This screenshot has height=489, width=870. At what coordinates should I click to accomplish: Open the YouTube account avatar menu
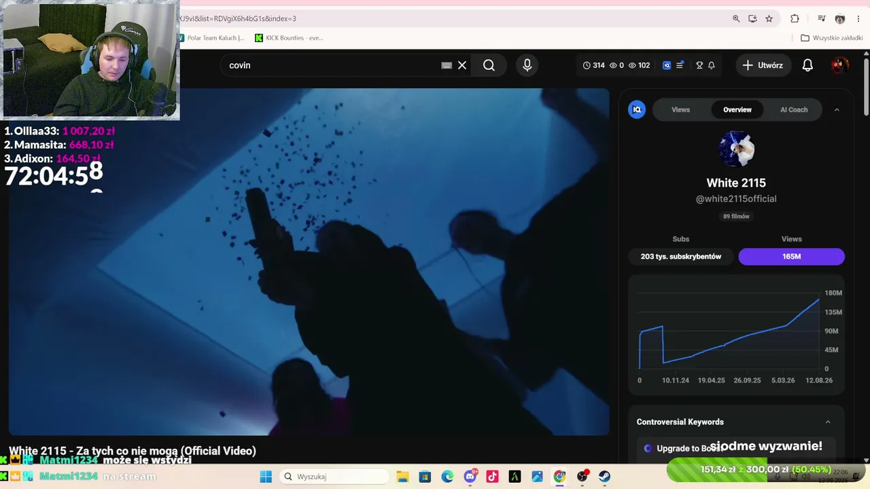tap(839, 65)
